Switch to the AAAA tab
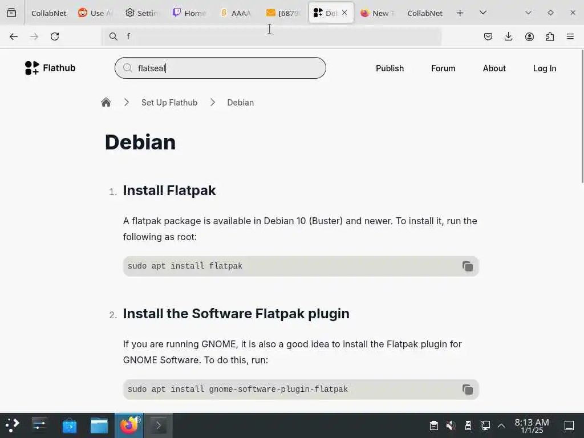Screen dimensions: 584x438 pyautogui.click(x=236, y=13)
